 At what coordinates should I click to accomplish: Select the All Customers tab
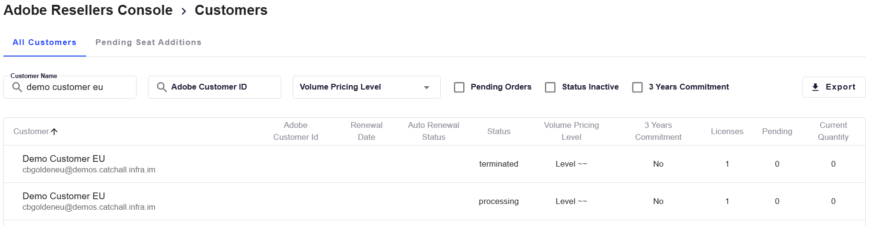45,42
